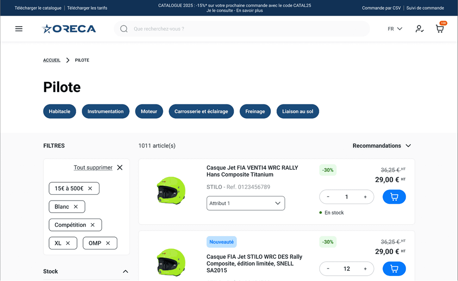The image size is (458, 281).
Task: Select the Instrumentation category
Action: 105,111
